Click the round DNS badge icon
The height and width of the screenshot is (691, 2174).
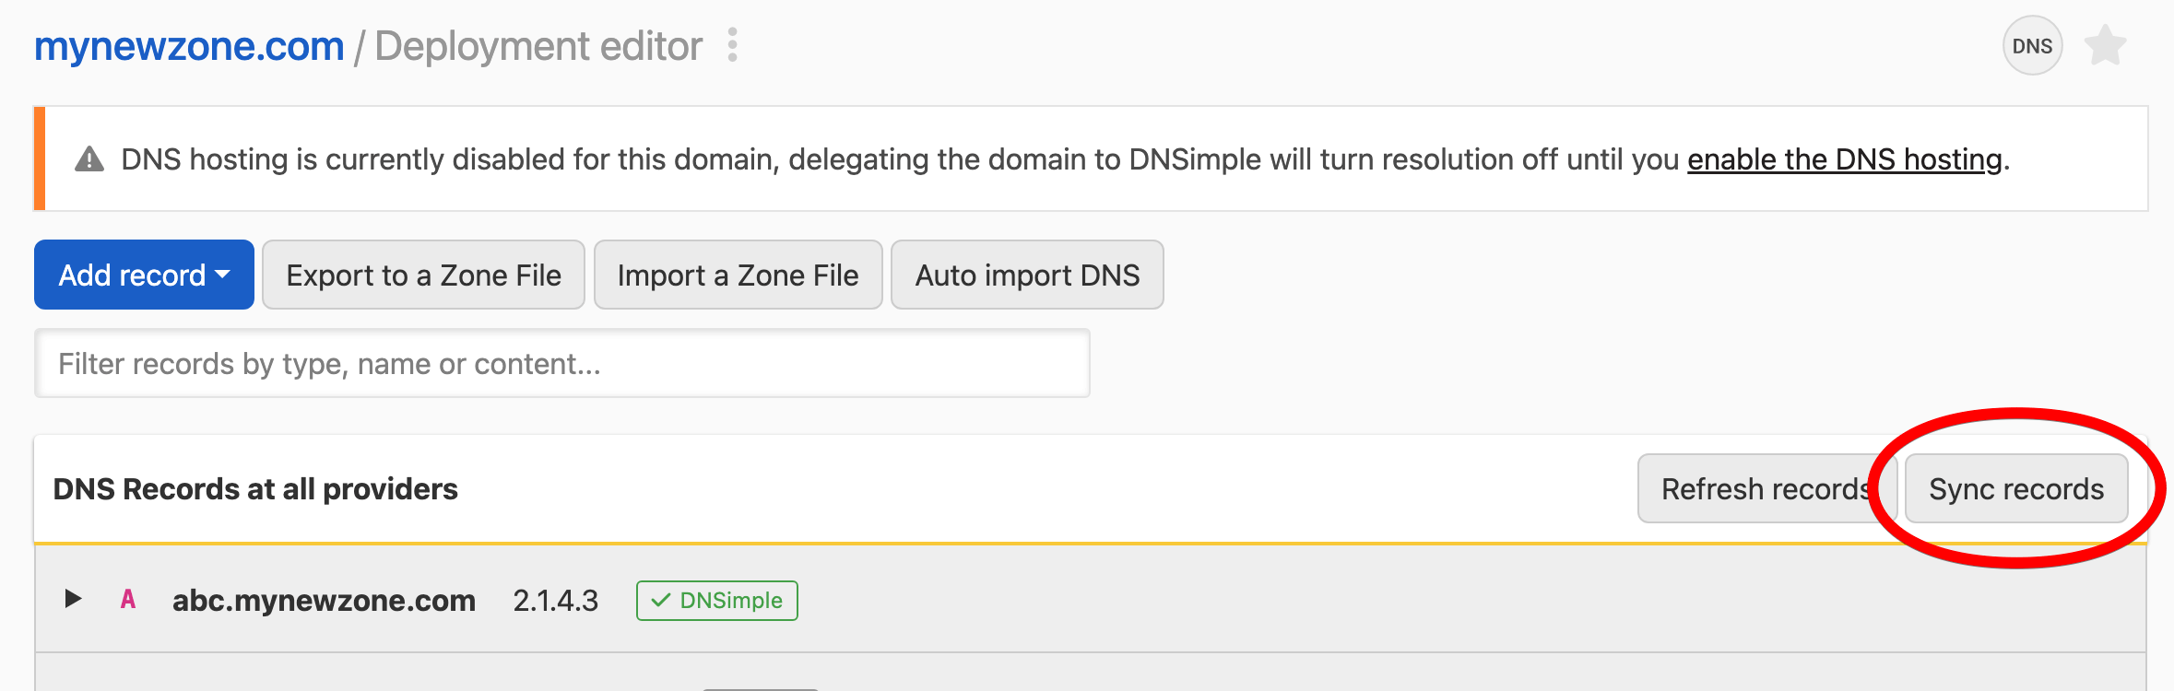(2032, 46)
